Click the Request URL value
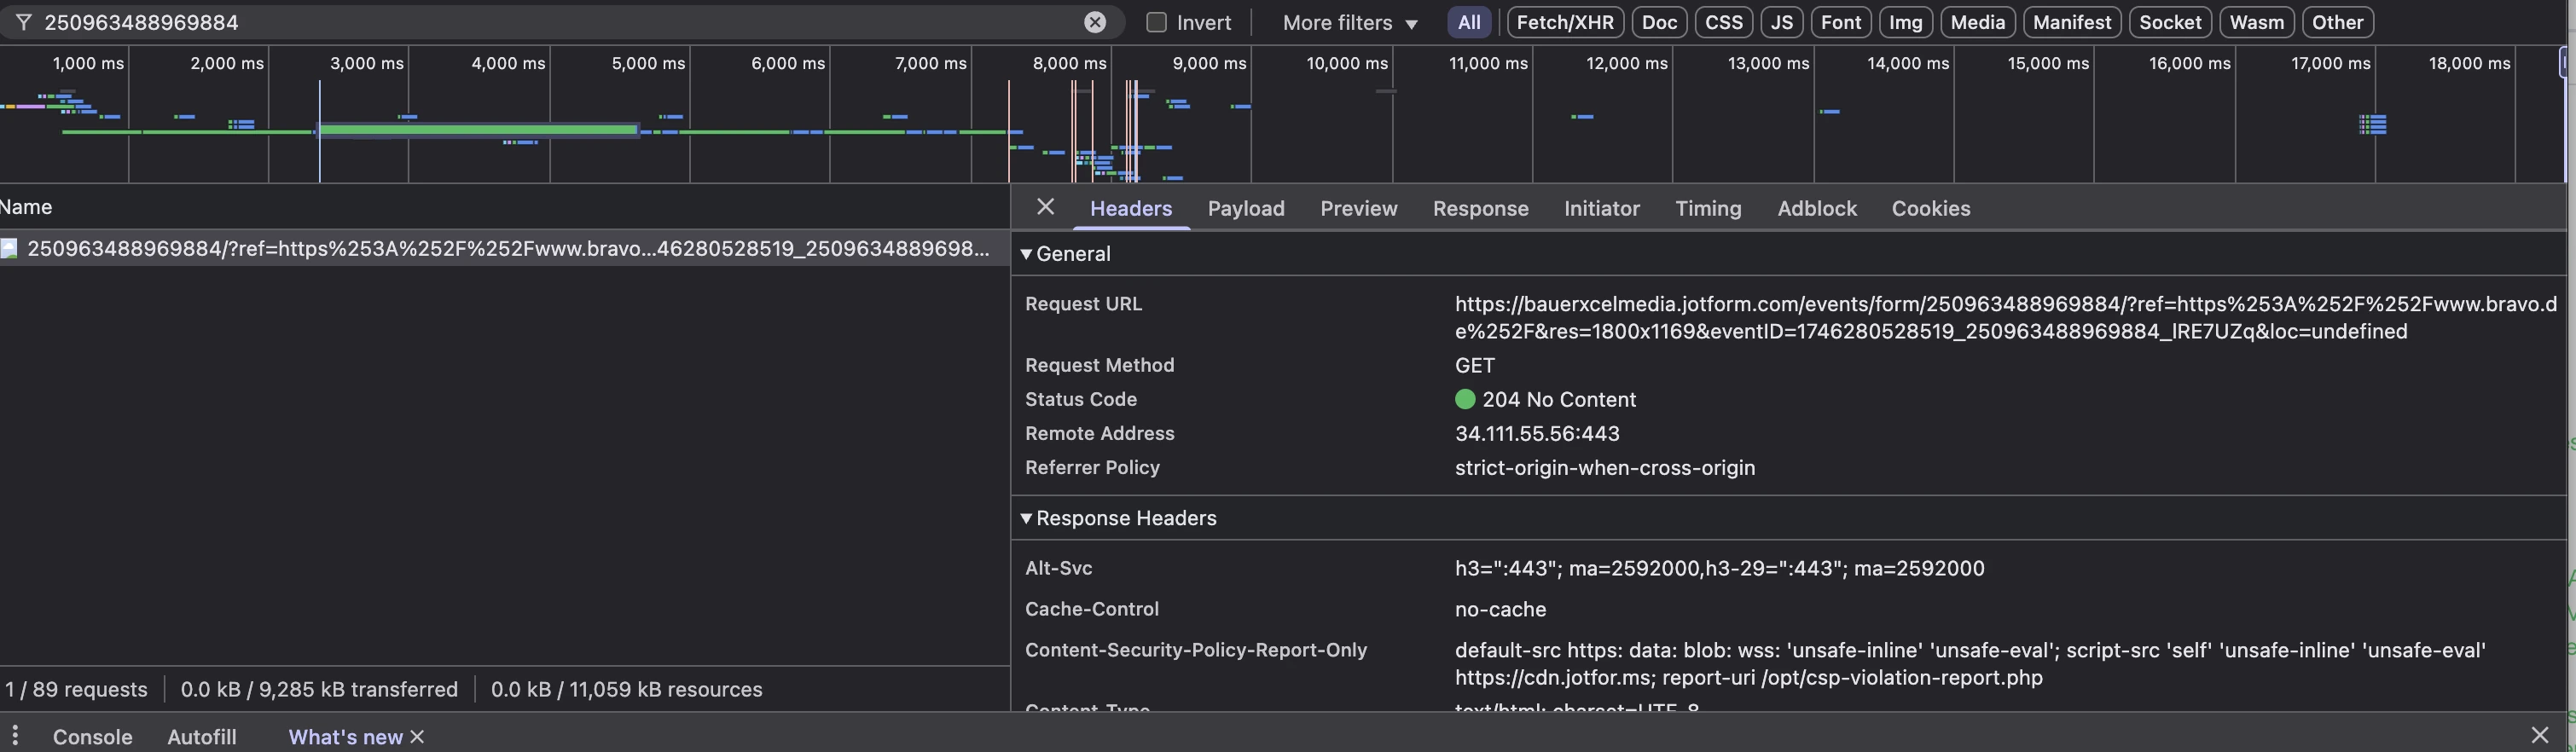Image resolution: width=2576 pixels, height=752 pixels. [x=2005, y=317]
